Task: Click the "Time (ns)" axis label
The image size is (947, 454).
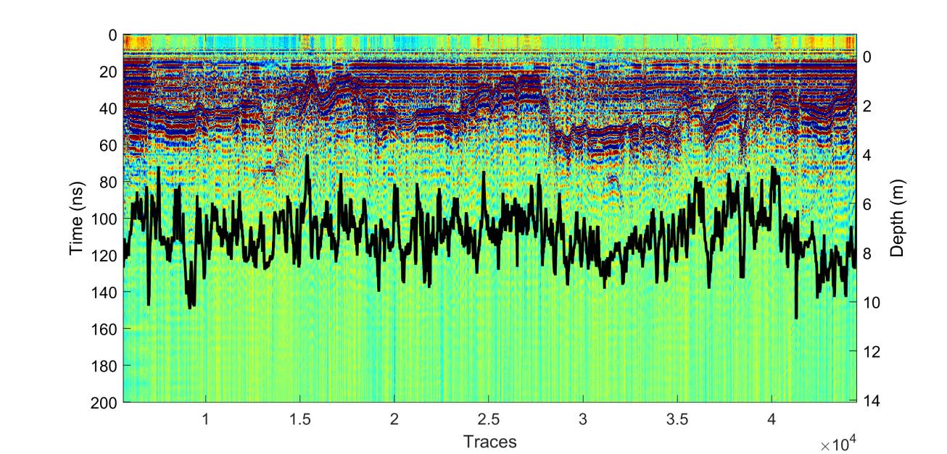Action: (77, 218)
